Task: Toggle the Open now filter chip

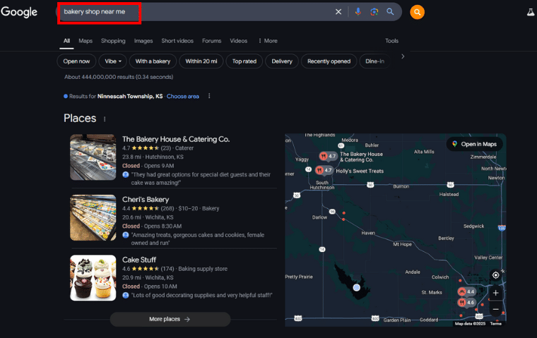Action: [x=76, y=61]
